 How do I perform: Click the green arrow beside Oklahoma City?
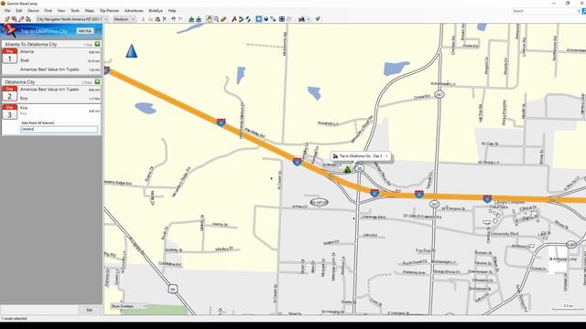point(98,81)
